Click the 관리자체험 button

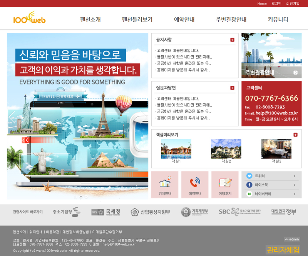(283, 250)
